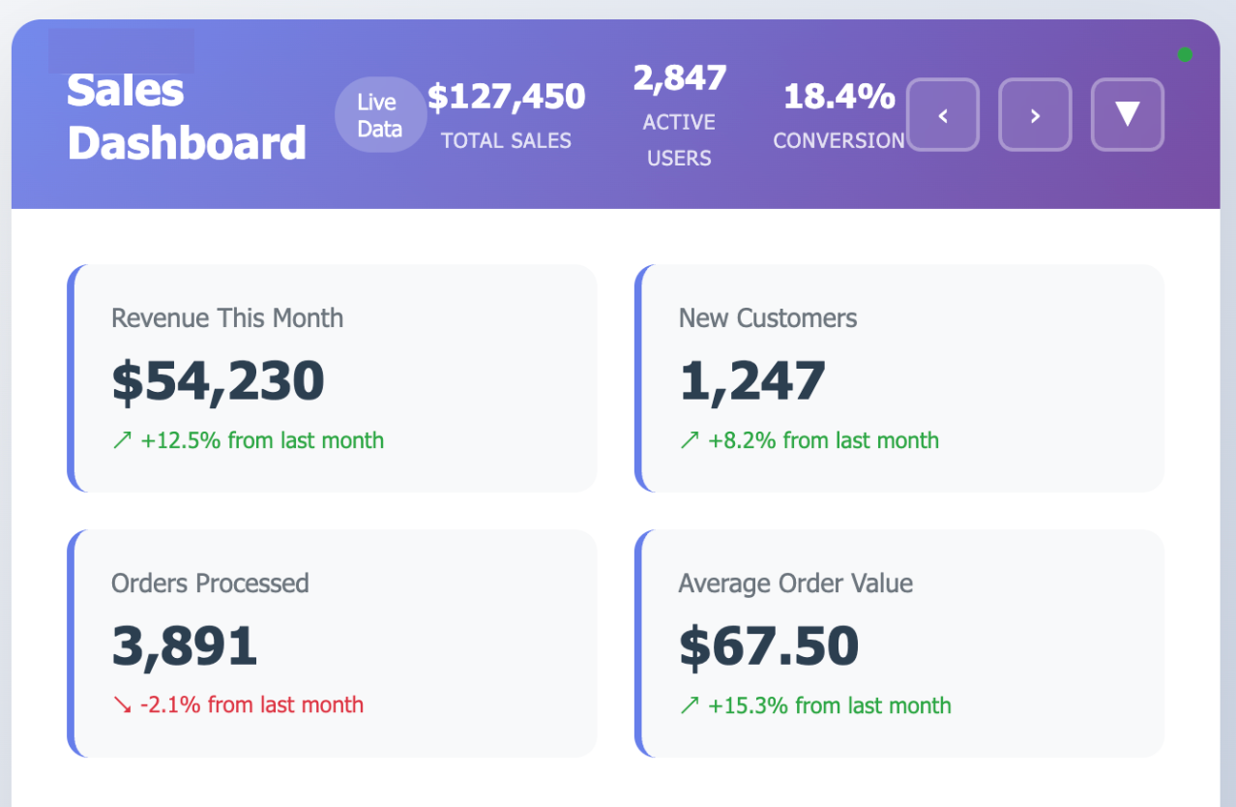Click the previous arrow button in header
Viewport: 1236px width, 807px height.
point(943,115)
